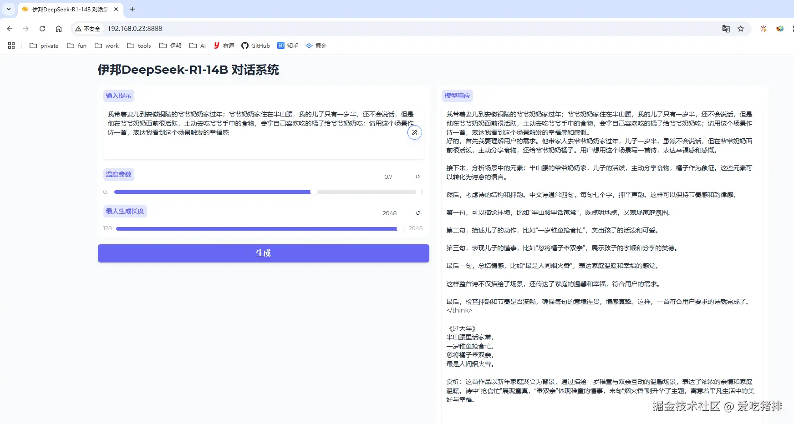794x424 pixels.
Task: Open the colorful round extension icon
Action: click(780, 29)
